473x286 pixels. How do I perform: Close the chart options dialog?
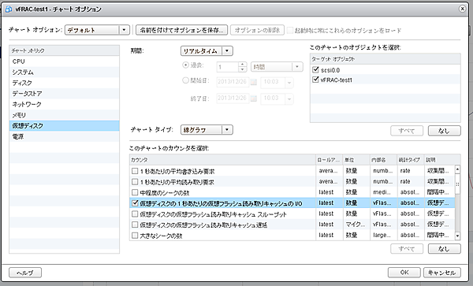(x=462, y=9)
